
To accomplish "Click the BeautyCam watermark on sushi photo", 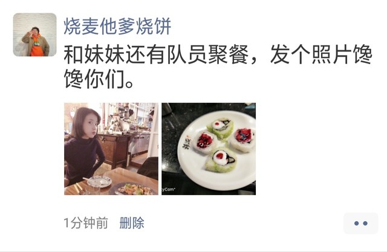I will (168, 189).
